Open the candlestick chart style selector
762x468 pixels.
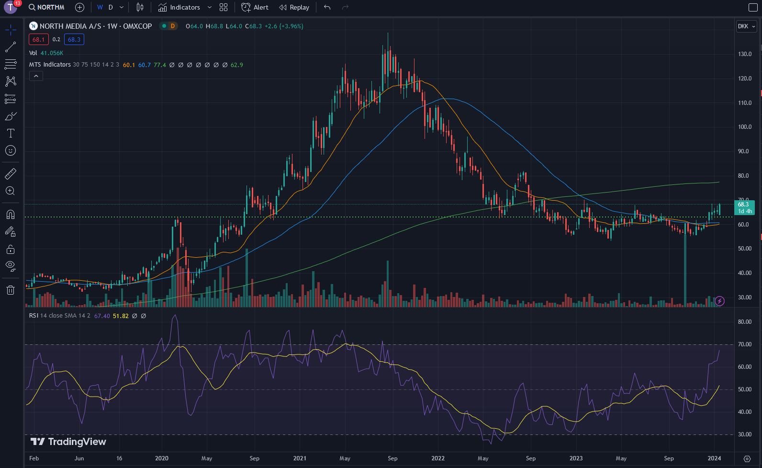140,7
